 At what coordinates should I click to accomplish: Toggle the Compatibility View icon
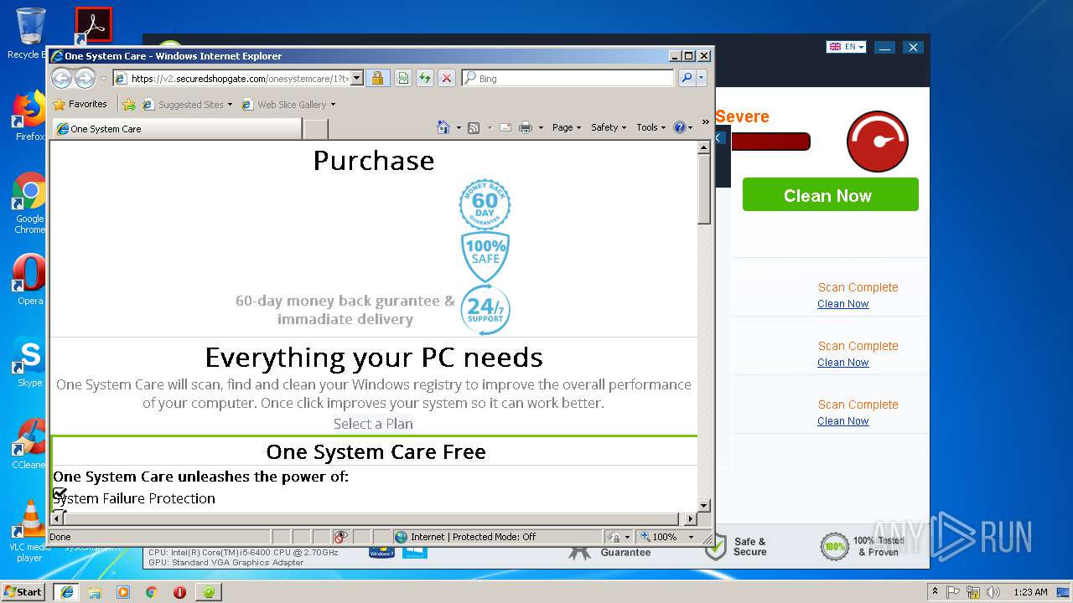point(403,78)
